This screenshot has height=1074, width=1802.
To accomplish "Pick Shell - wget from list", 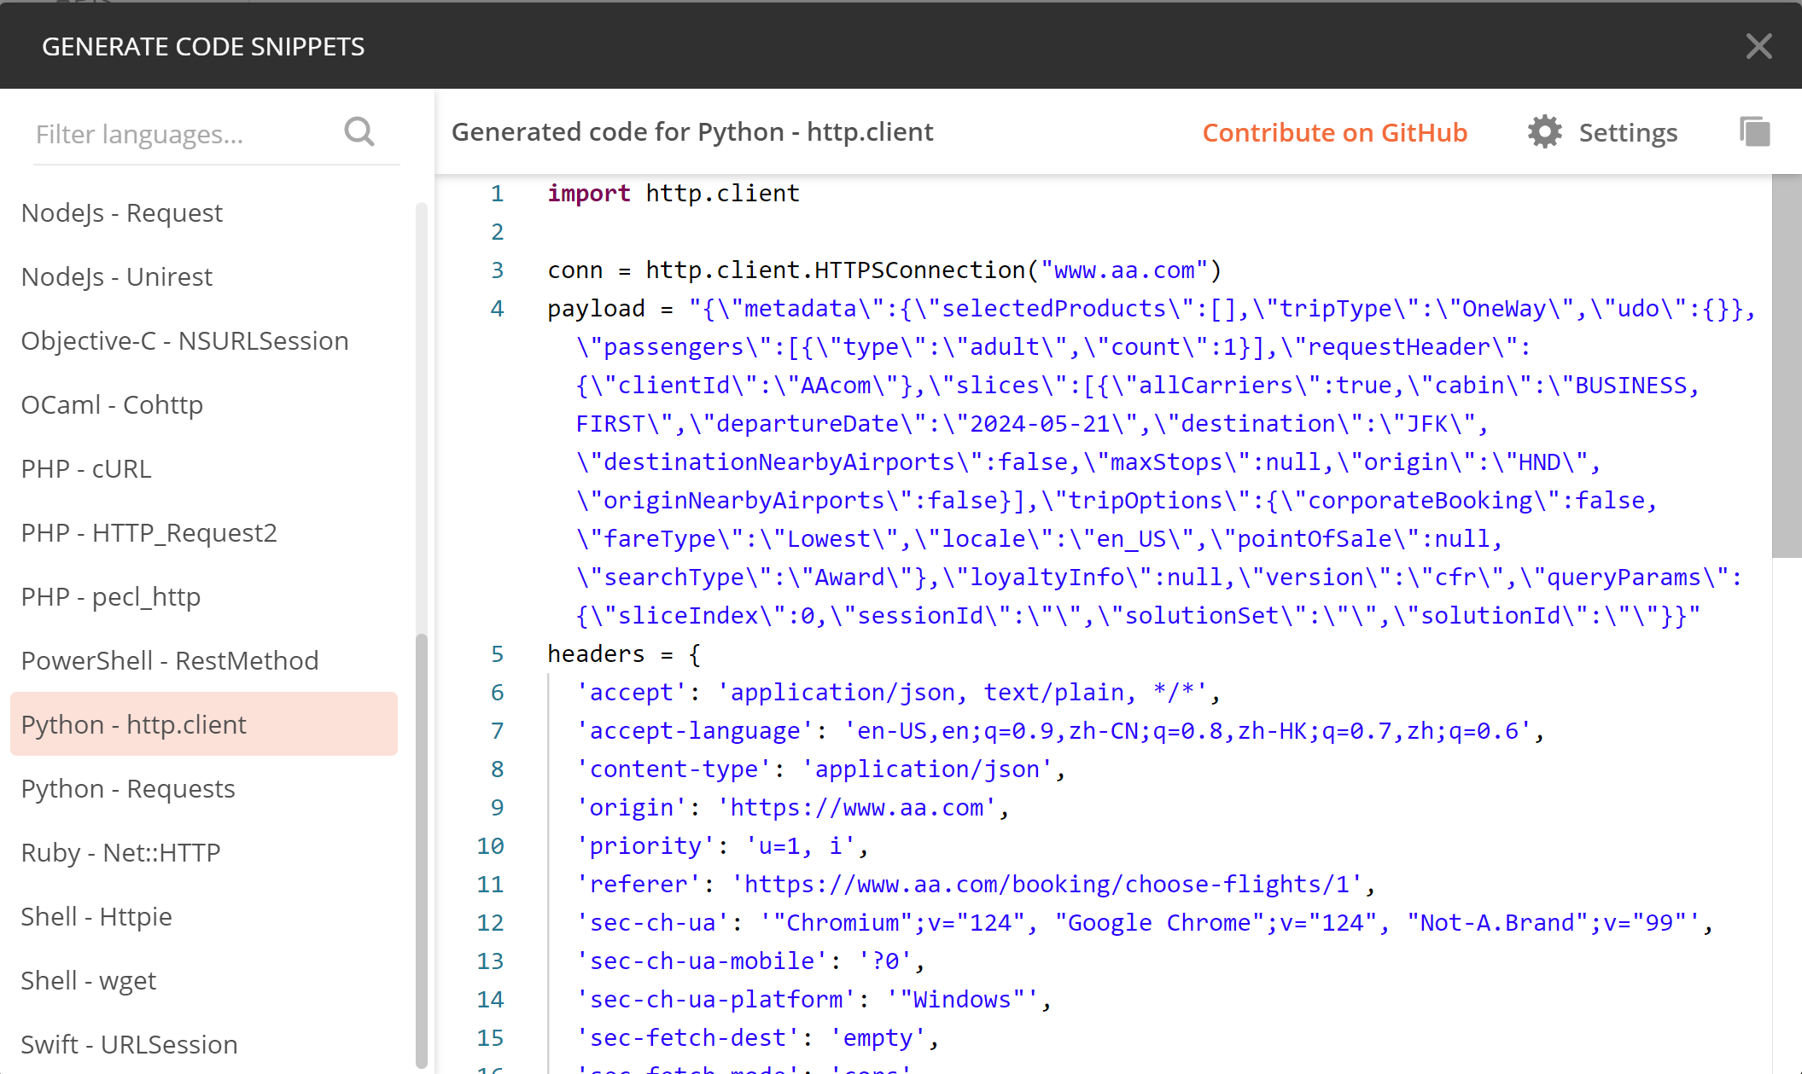I will (x=204, y=980).
